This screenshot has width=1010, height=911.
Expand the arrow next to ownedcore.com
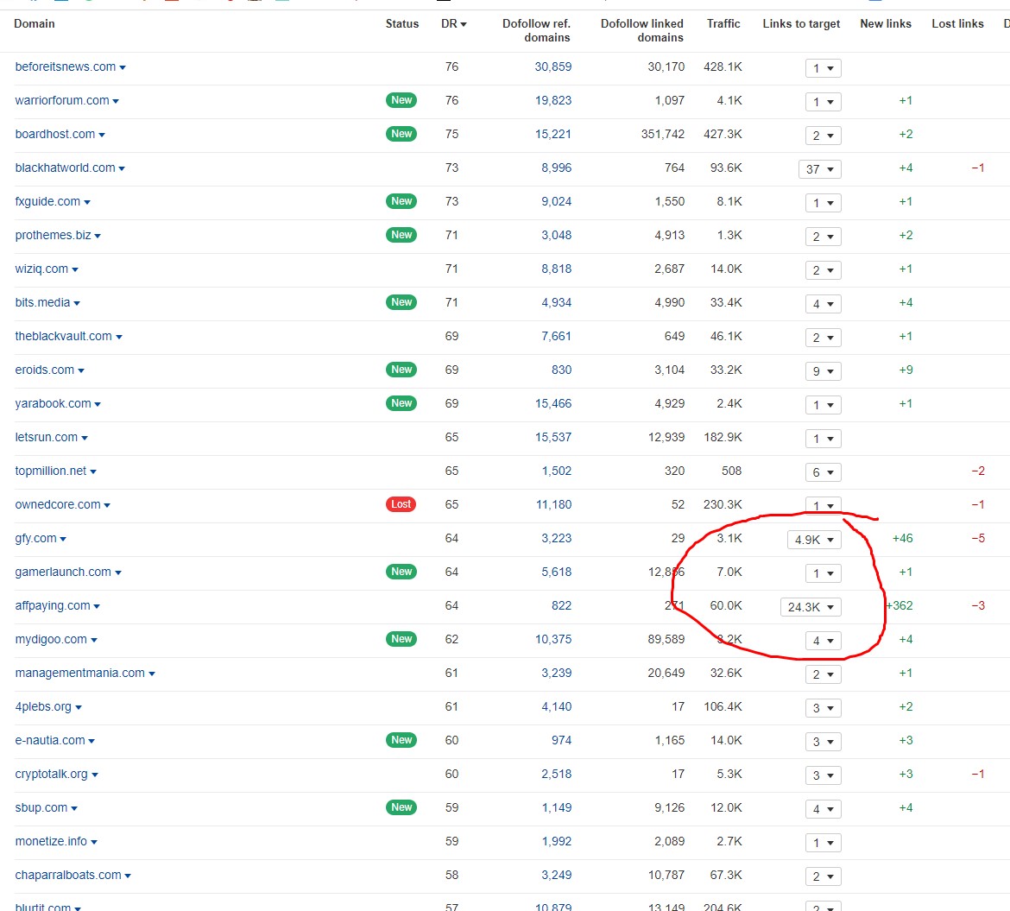point(107,506)
